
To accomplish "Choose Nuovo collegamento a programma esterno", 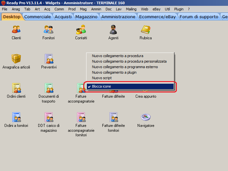I will [130, 67].
